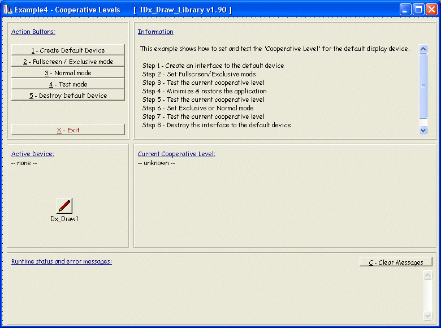Set Fullscreen / Exclusive mode

[68, 62]
